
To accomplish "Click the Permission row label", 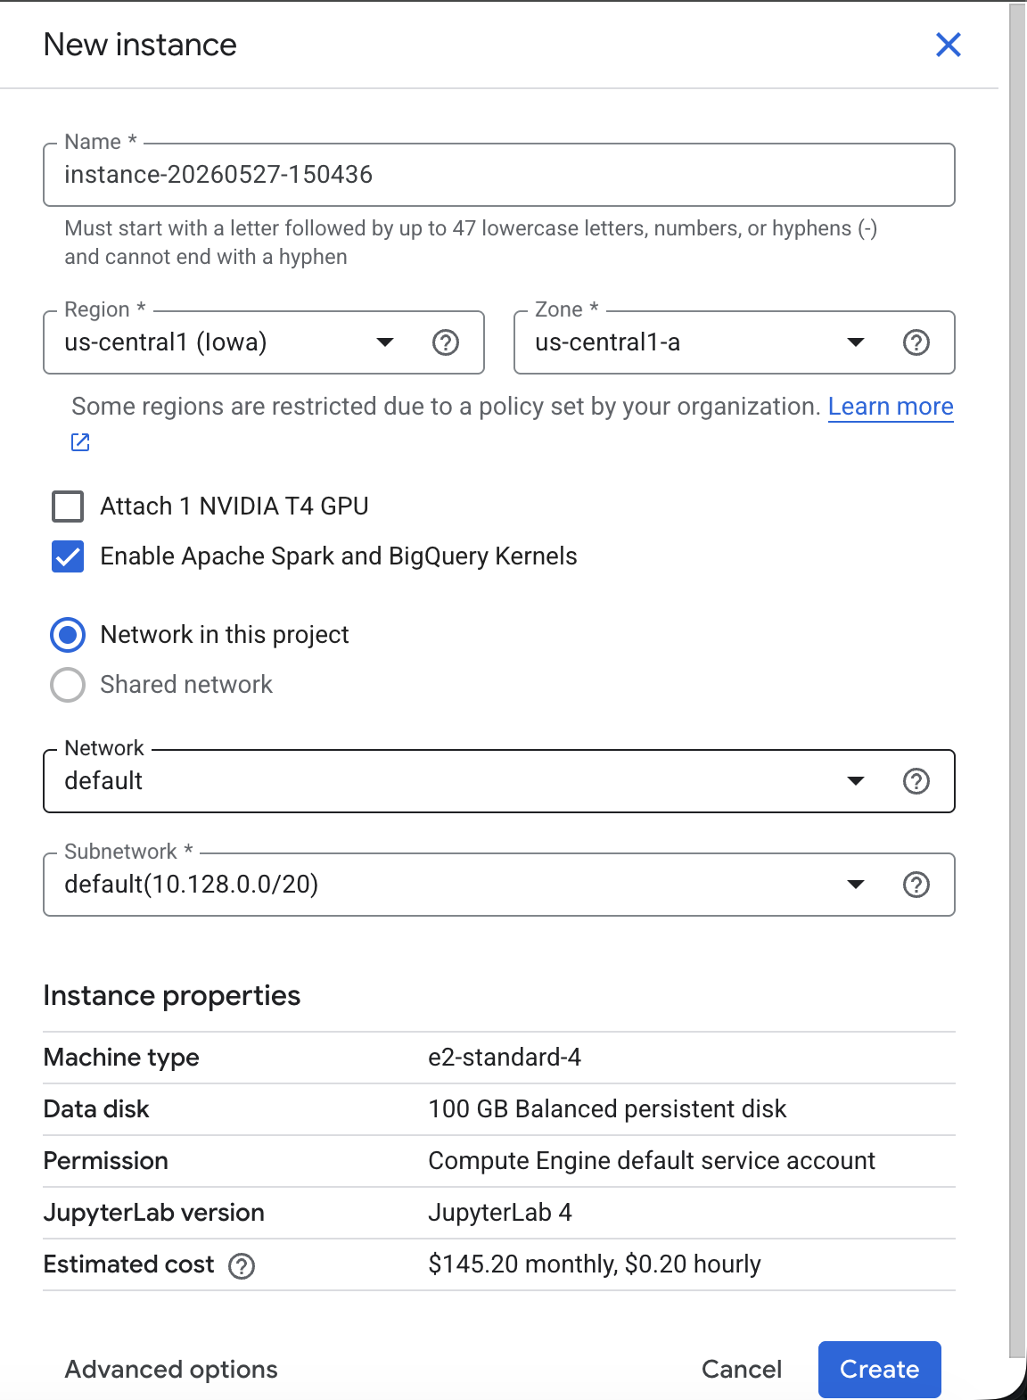I will click(106, 1161).
